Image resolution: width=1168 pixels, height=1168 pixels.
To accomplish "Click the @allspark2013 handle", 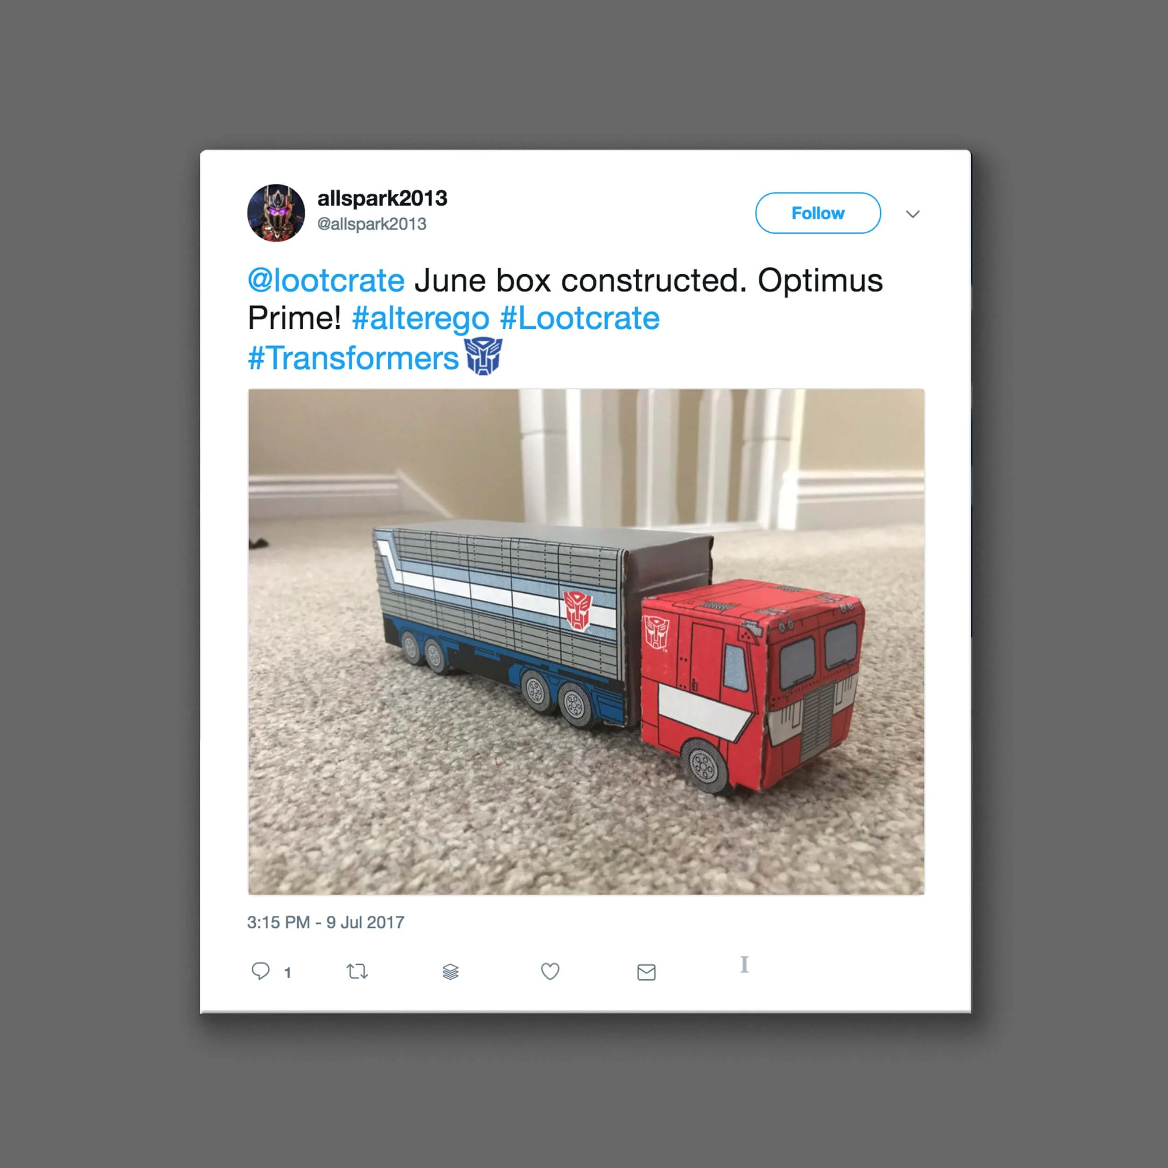I will pos(372,224).
